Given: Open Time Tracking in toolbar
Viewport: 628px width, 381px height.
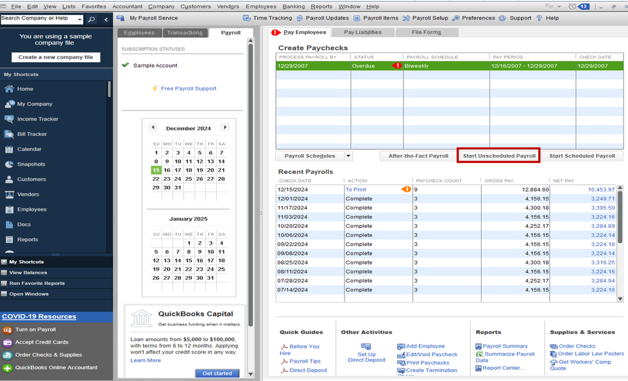Looking at the screenshot, I should [x=268, y=18].
